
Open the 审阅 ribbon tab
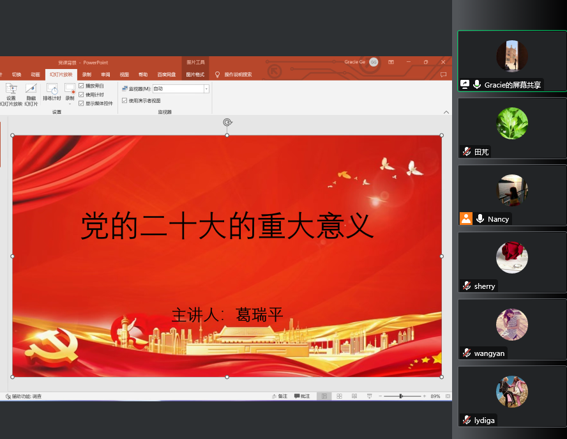(105, 74)
